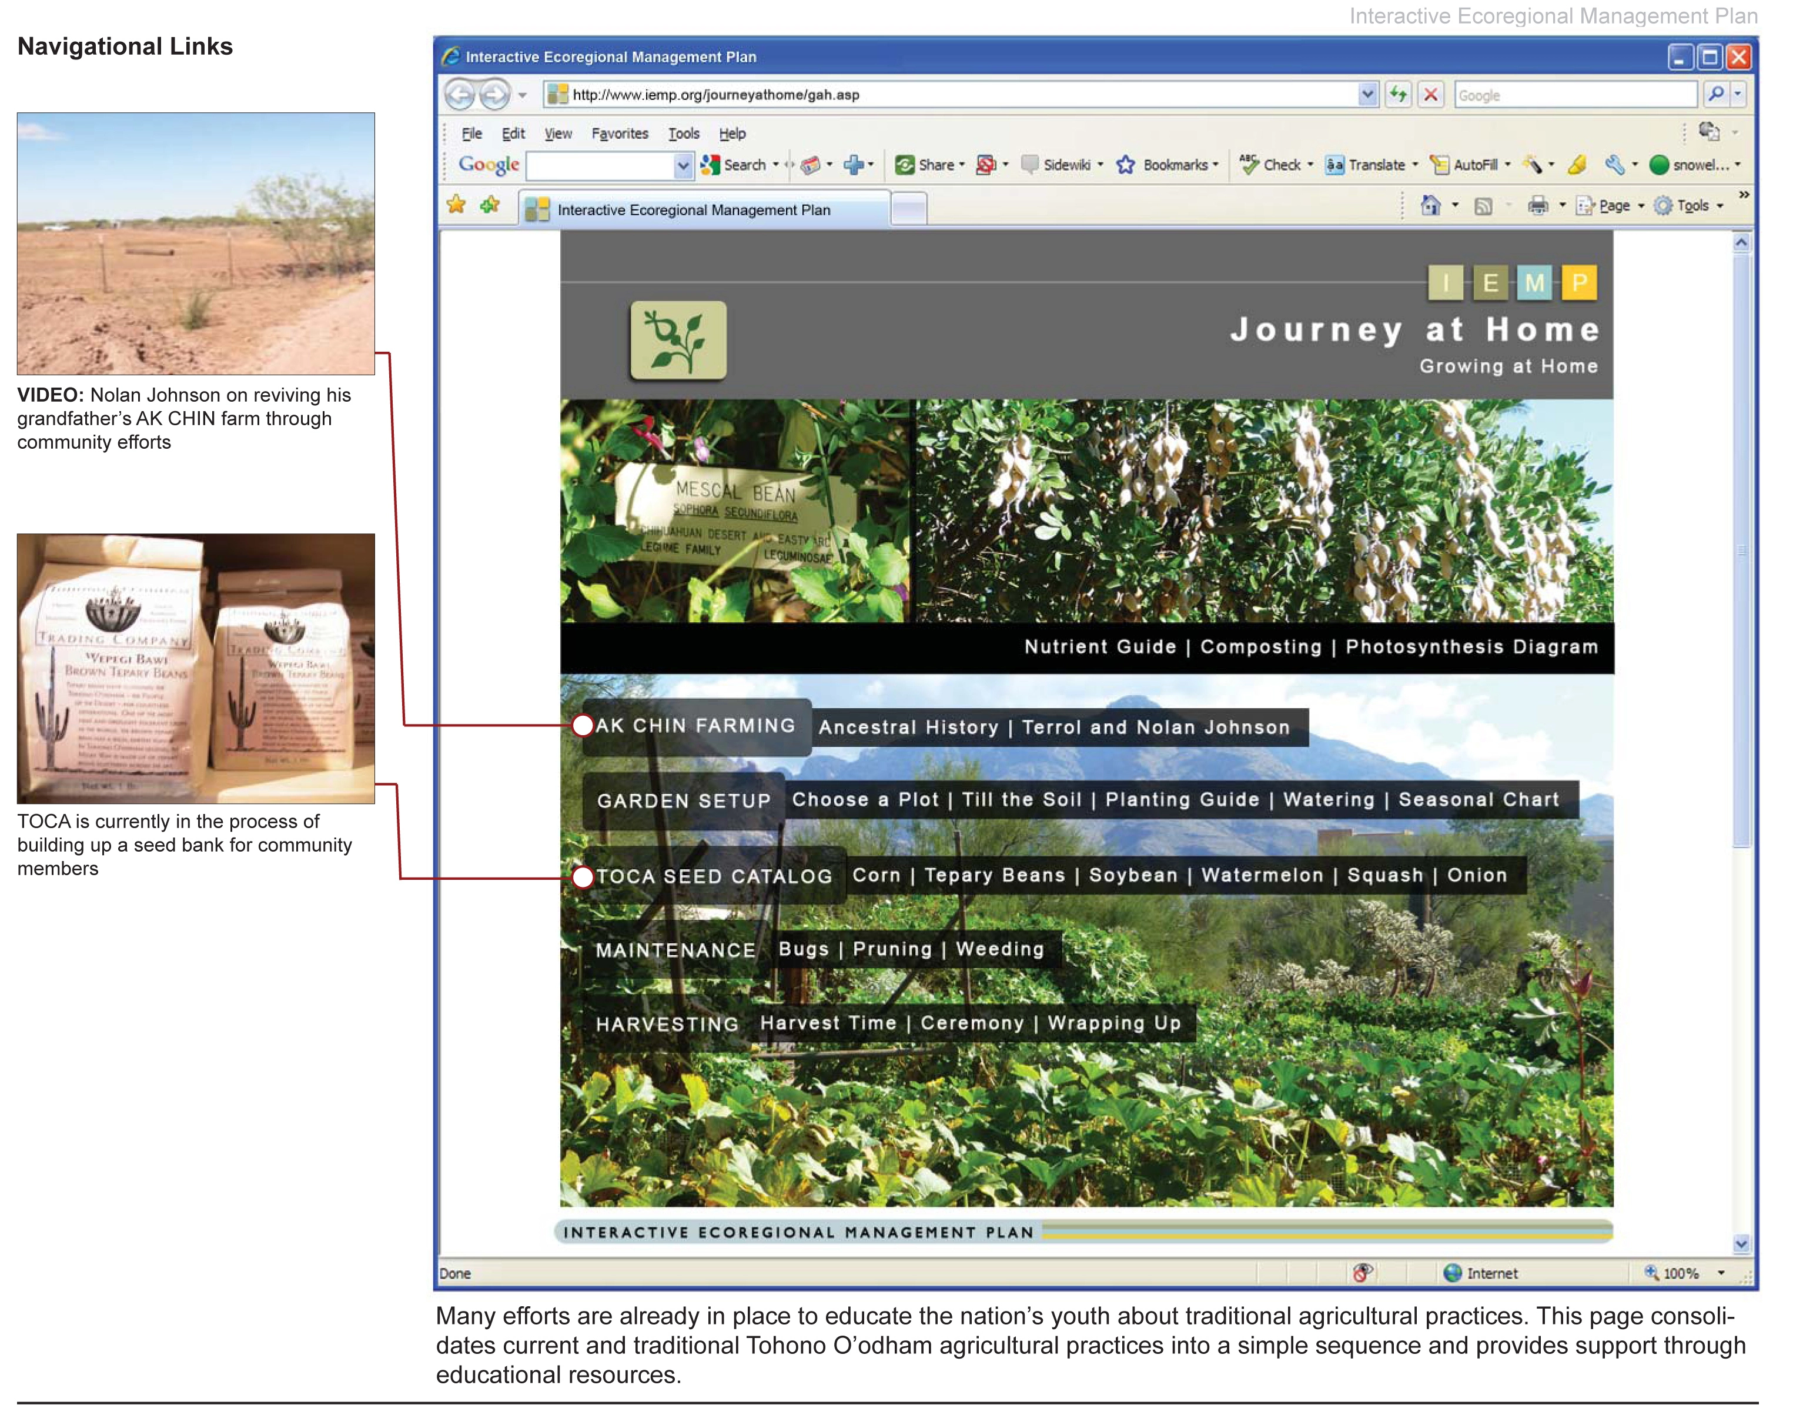Click the Home icon in command bar

[1431, 206]
